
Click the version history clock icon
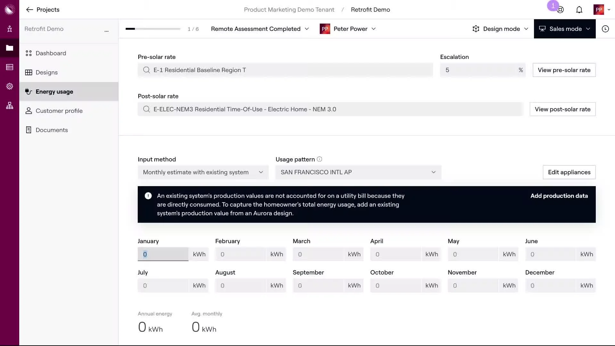605,29
